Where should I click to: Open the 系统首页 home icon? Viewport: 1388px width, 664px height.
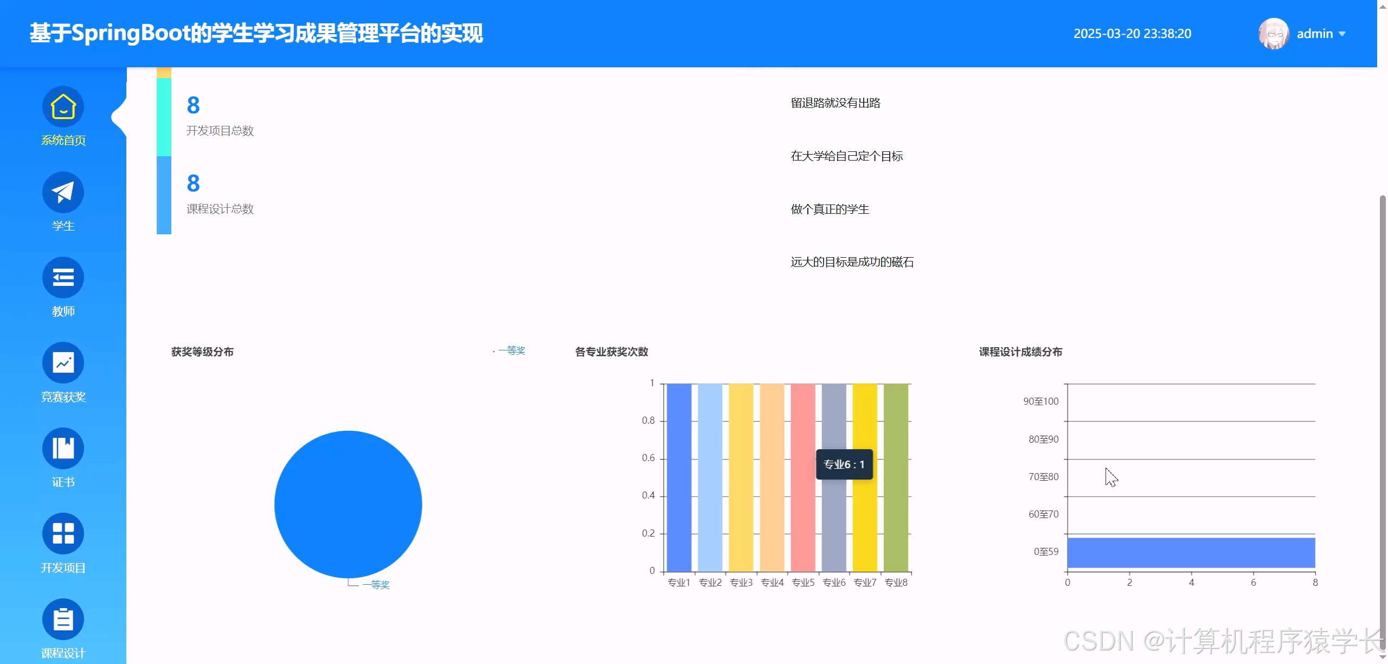[63, 107]
